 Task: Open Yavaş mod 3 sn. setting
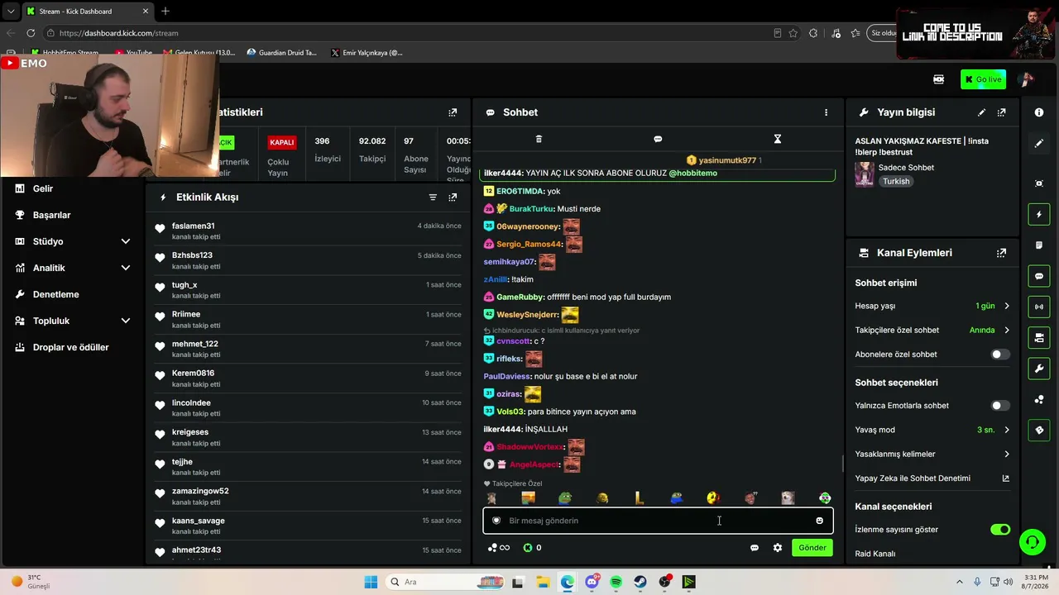point(932,430)
